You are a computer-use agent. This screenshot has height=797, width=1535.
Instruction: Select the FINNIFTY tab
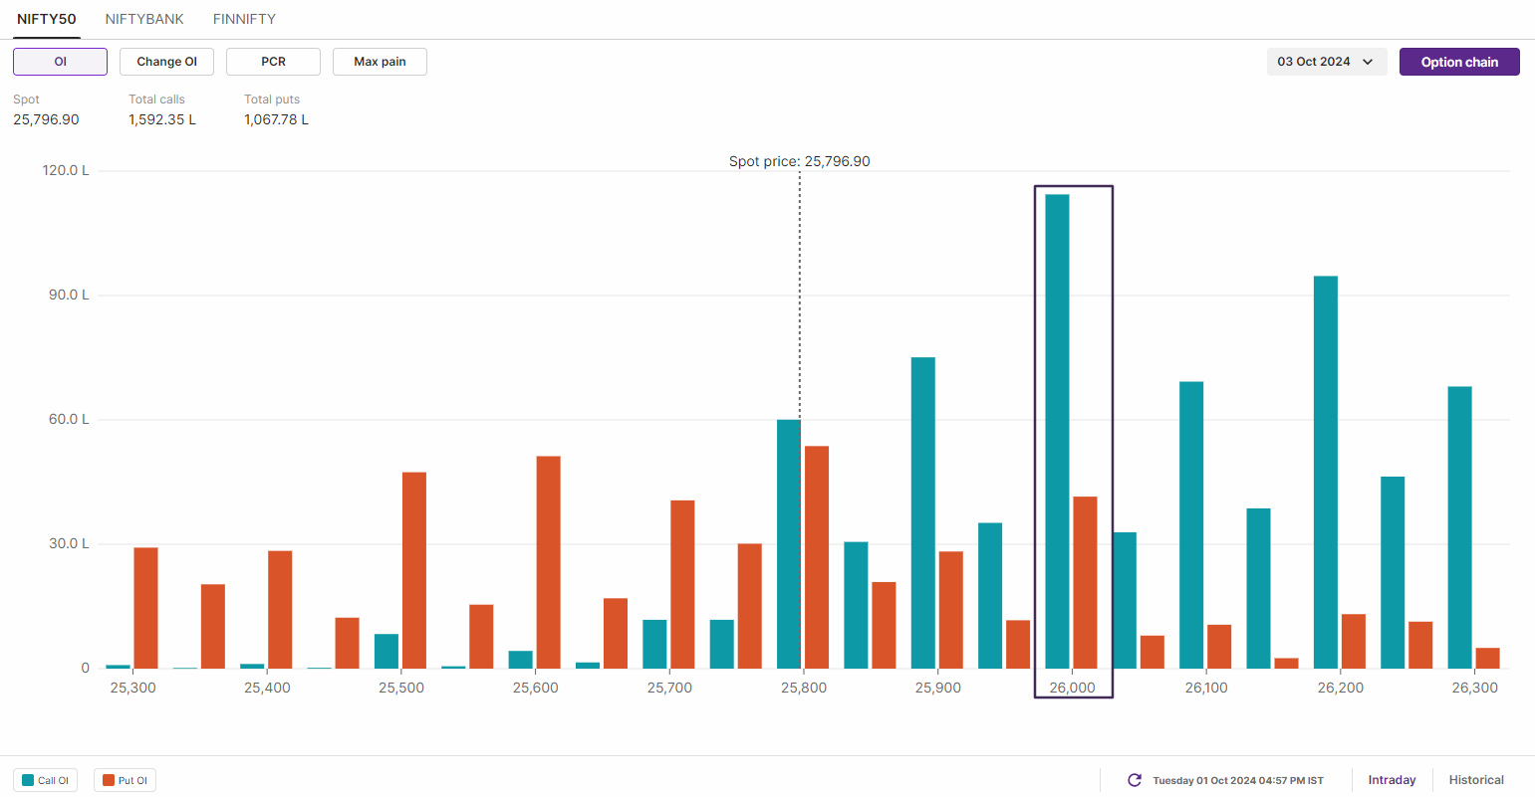[244, 19]
